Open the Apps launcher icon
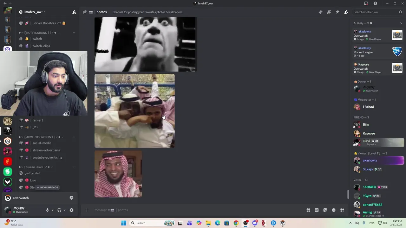The image size is (406, 228). [x=342, y=210]
